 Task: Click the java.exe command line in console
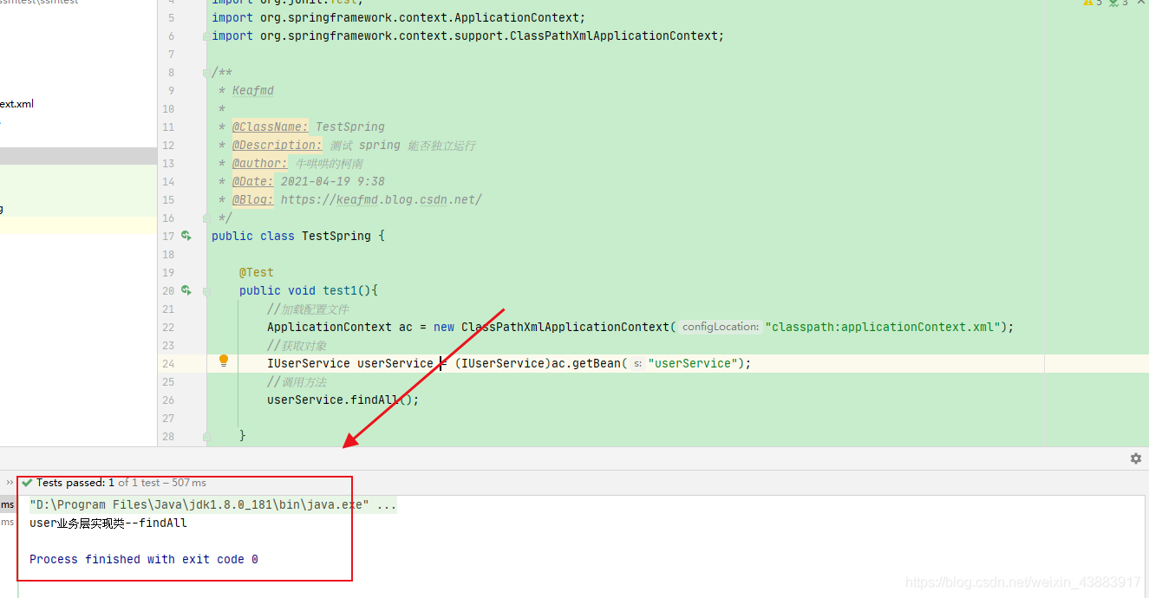(x=213, y=504)
